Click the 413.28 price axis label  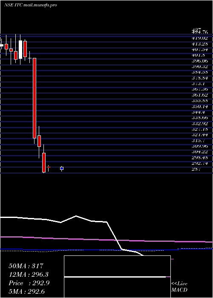tap(199, 44)
